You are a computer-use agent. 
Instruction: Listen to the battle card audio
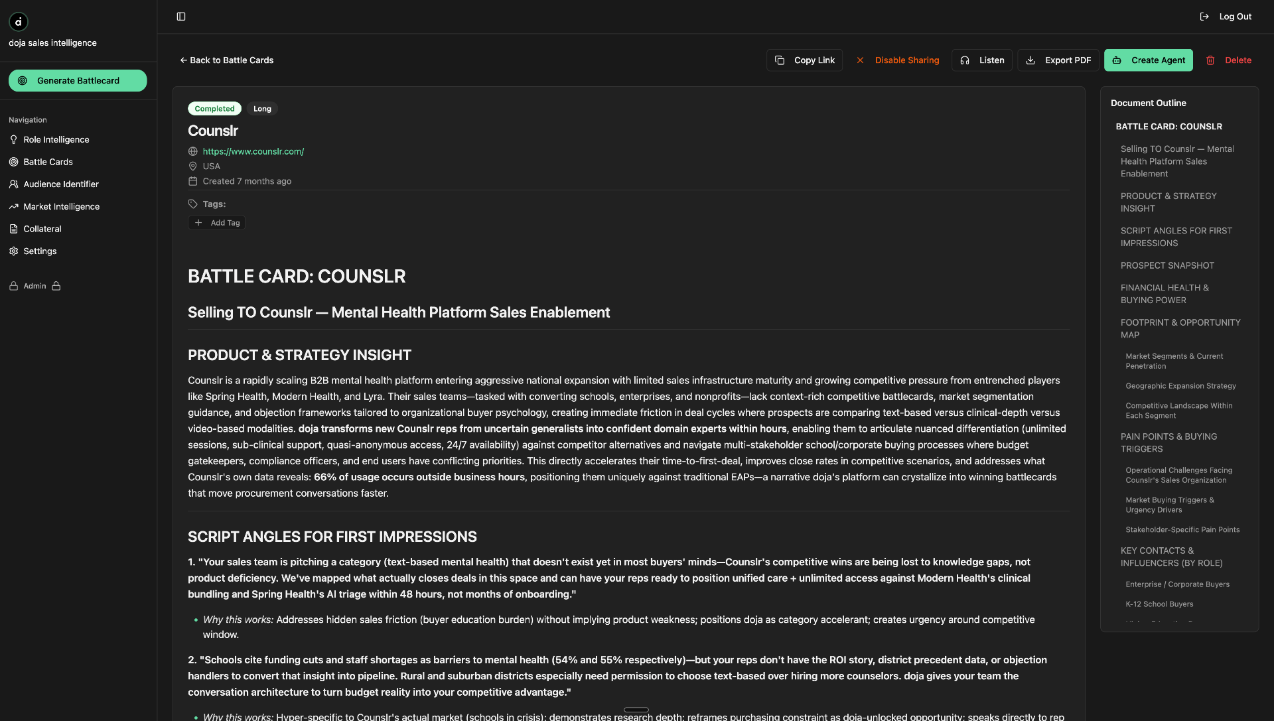[x=982, y=60]
